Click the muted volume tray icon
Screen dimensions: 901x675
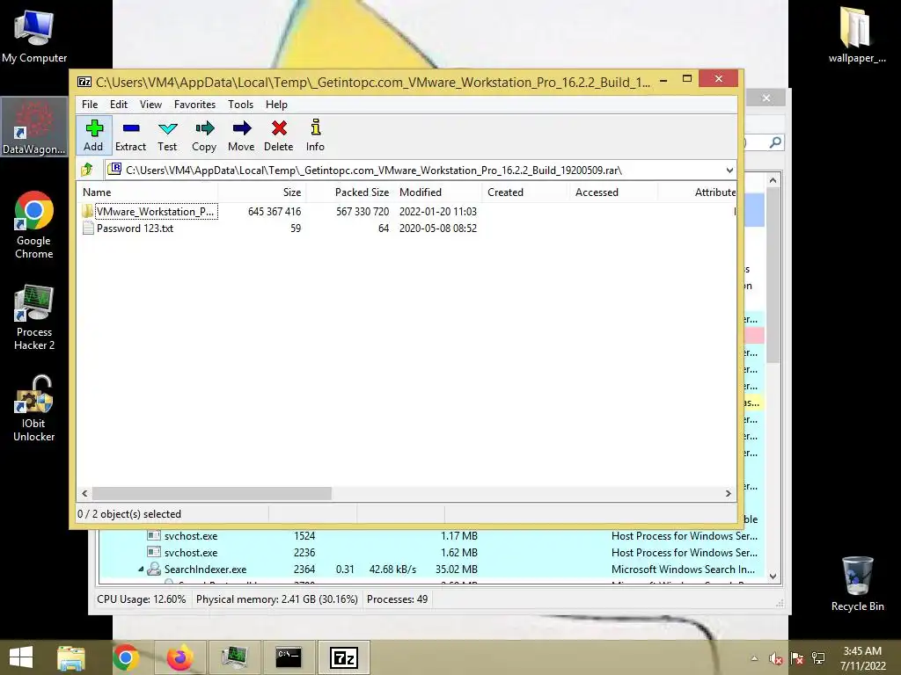(x=776, y=658)
